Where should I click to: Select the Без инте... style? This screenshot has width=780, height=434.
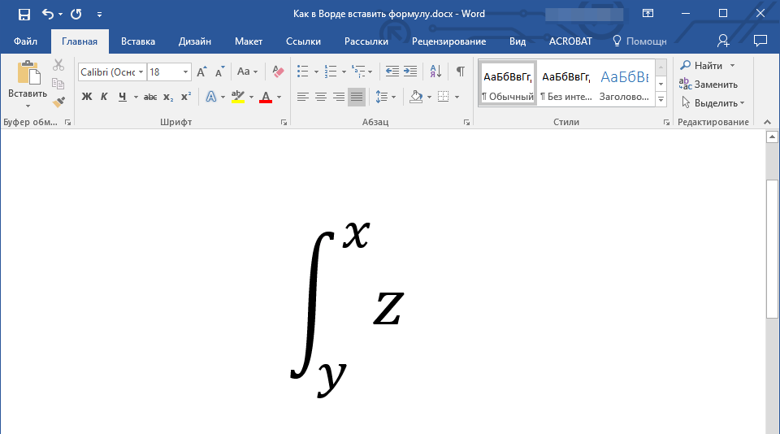[566, 84]
